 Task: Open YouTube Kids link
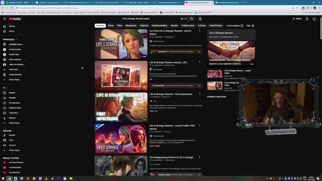[x=14, y=172]
